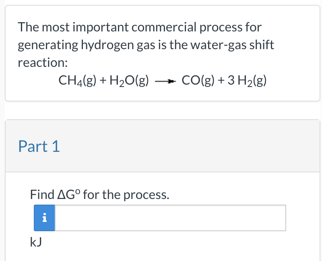The image size is (322, 261).
Task: Select the "Find ΔG° for the process" prompt
Action: pos(99,195)
